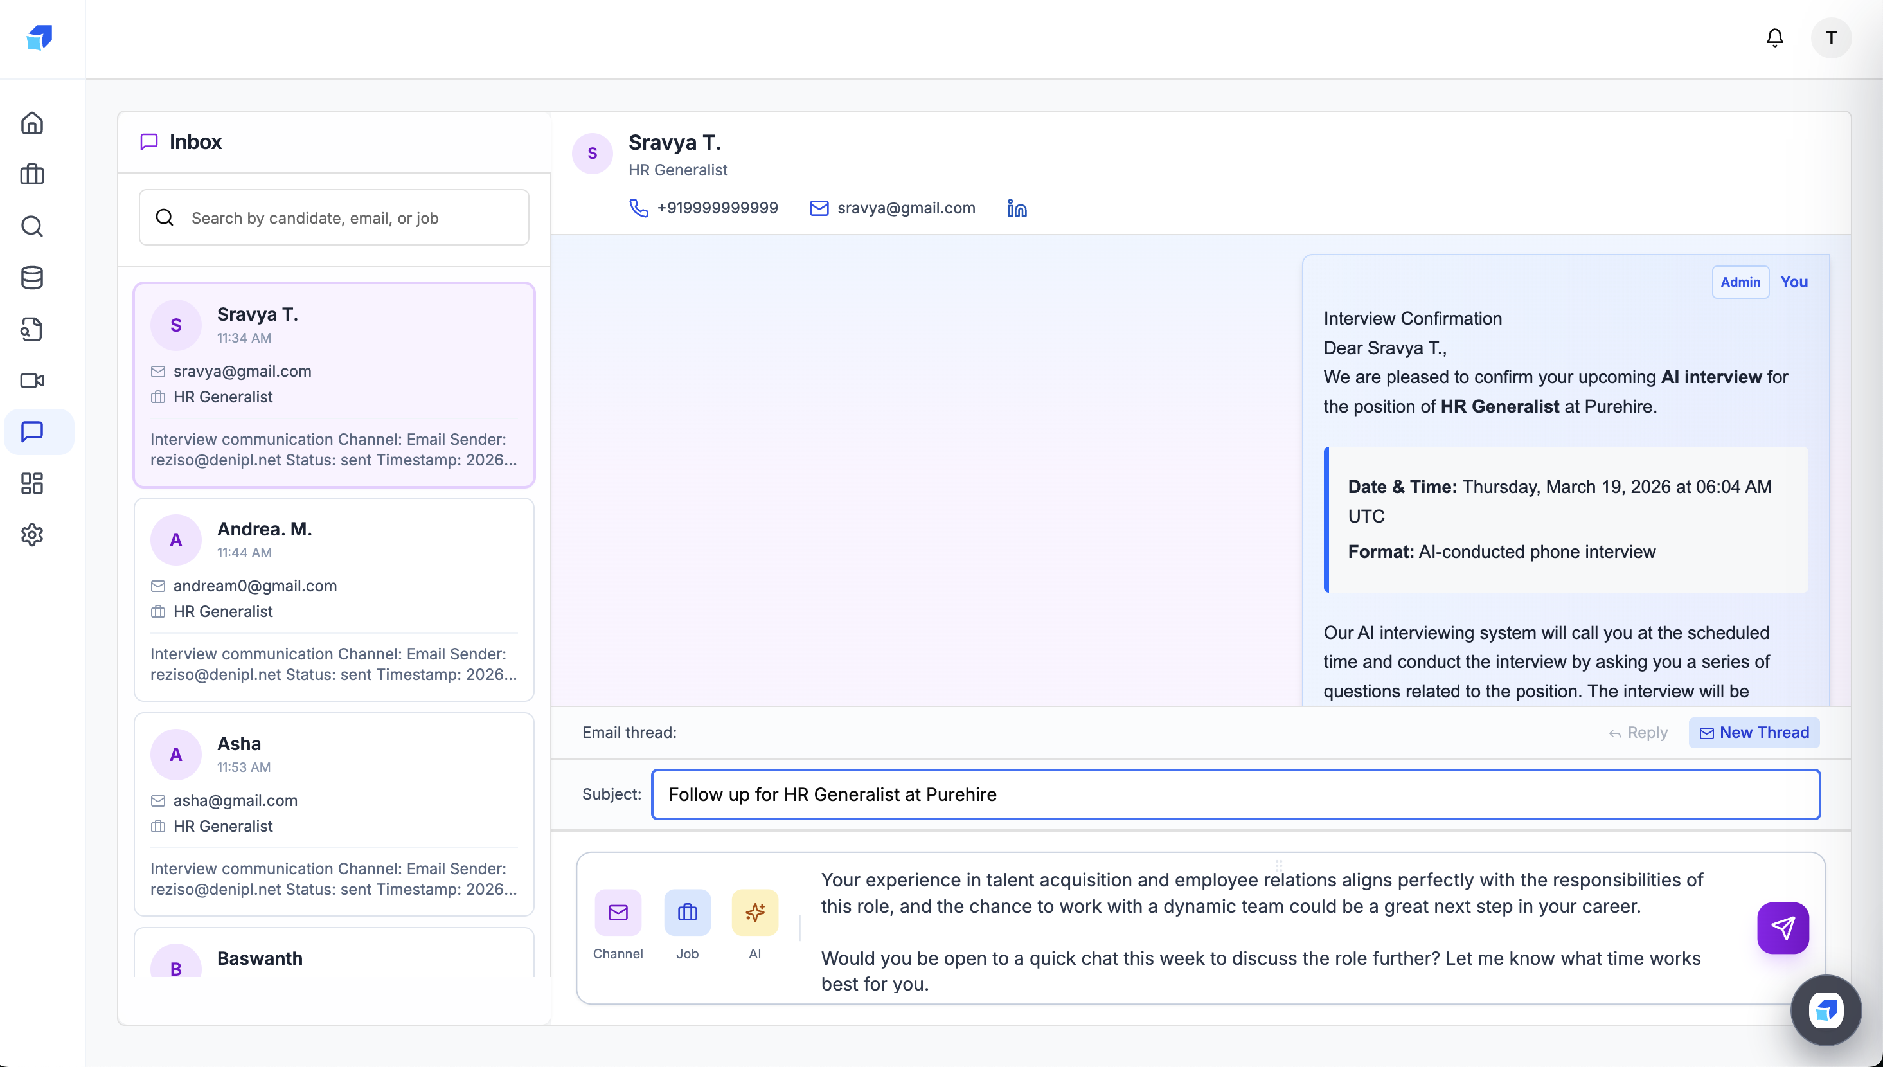Switch message filter to You

pyautogui.click(x=1794, y=282)
